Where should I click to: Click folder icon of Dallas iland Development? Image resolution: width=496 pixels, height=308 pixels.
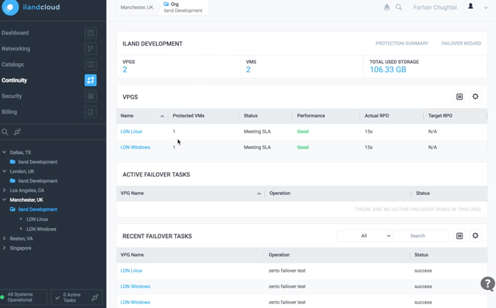coord(13,162)
